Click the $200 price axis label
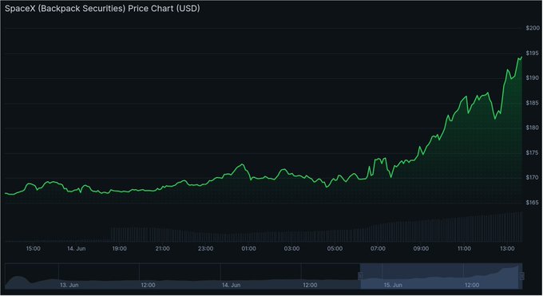Viewport: 543px width, 296px height. click(x=533, y=28)
